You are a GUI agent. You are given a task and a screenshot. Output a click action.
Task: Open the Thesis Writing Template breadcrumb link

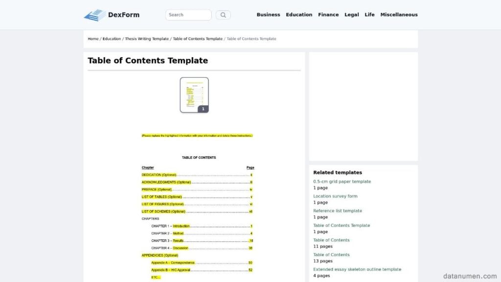(146, 39)
